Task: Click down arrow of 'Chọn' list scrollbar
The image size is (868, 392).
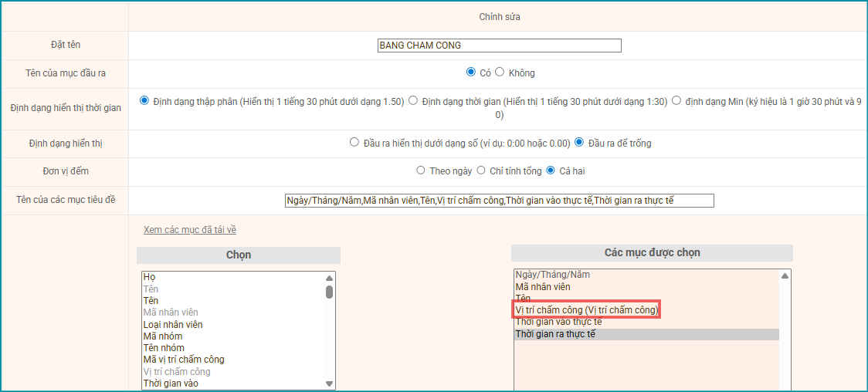Action: pos(330,384)
